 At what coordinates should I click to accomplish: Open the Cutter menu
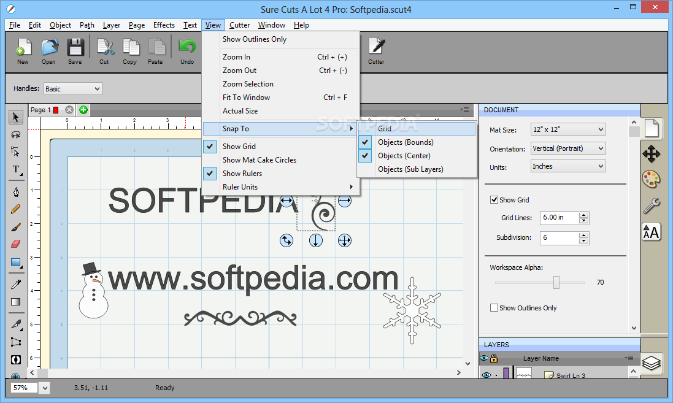(x=239, y=25)
